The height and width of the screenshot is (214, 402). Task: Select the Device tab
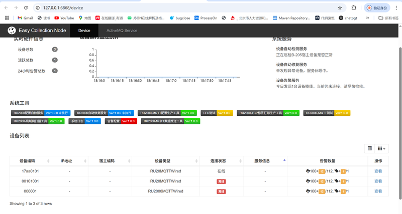coord(84,31)
